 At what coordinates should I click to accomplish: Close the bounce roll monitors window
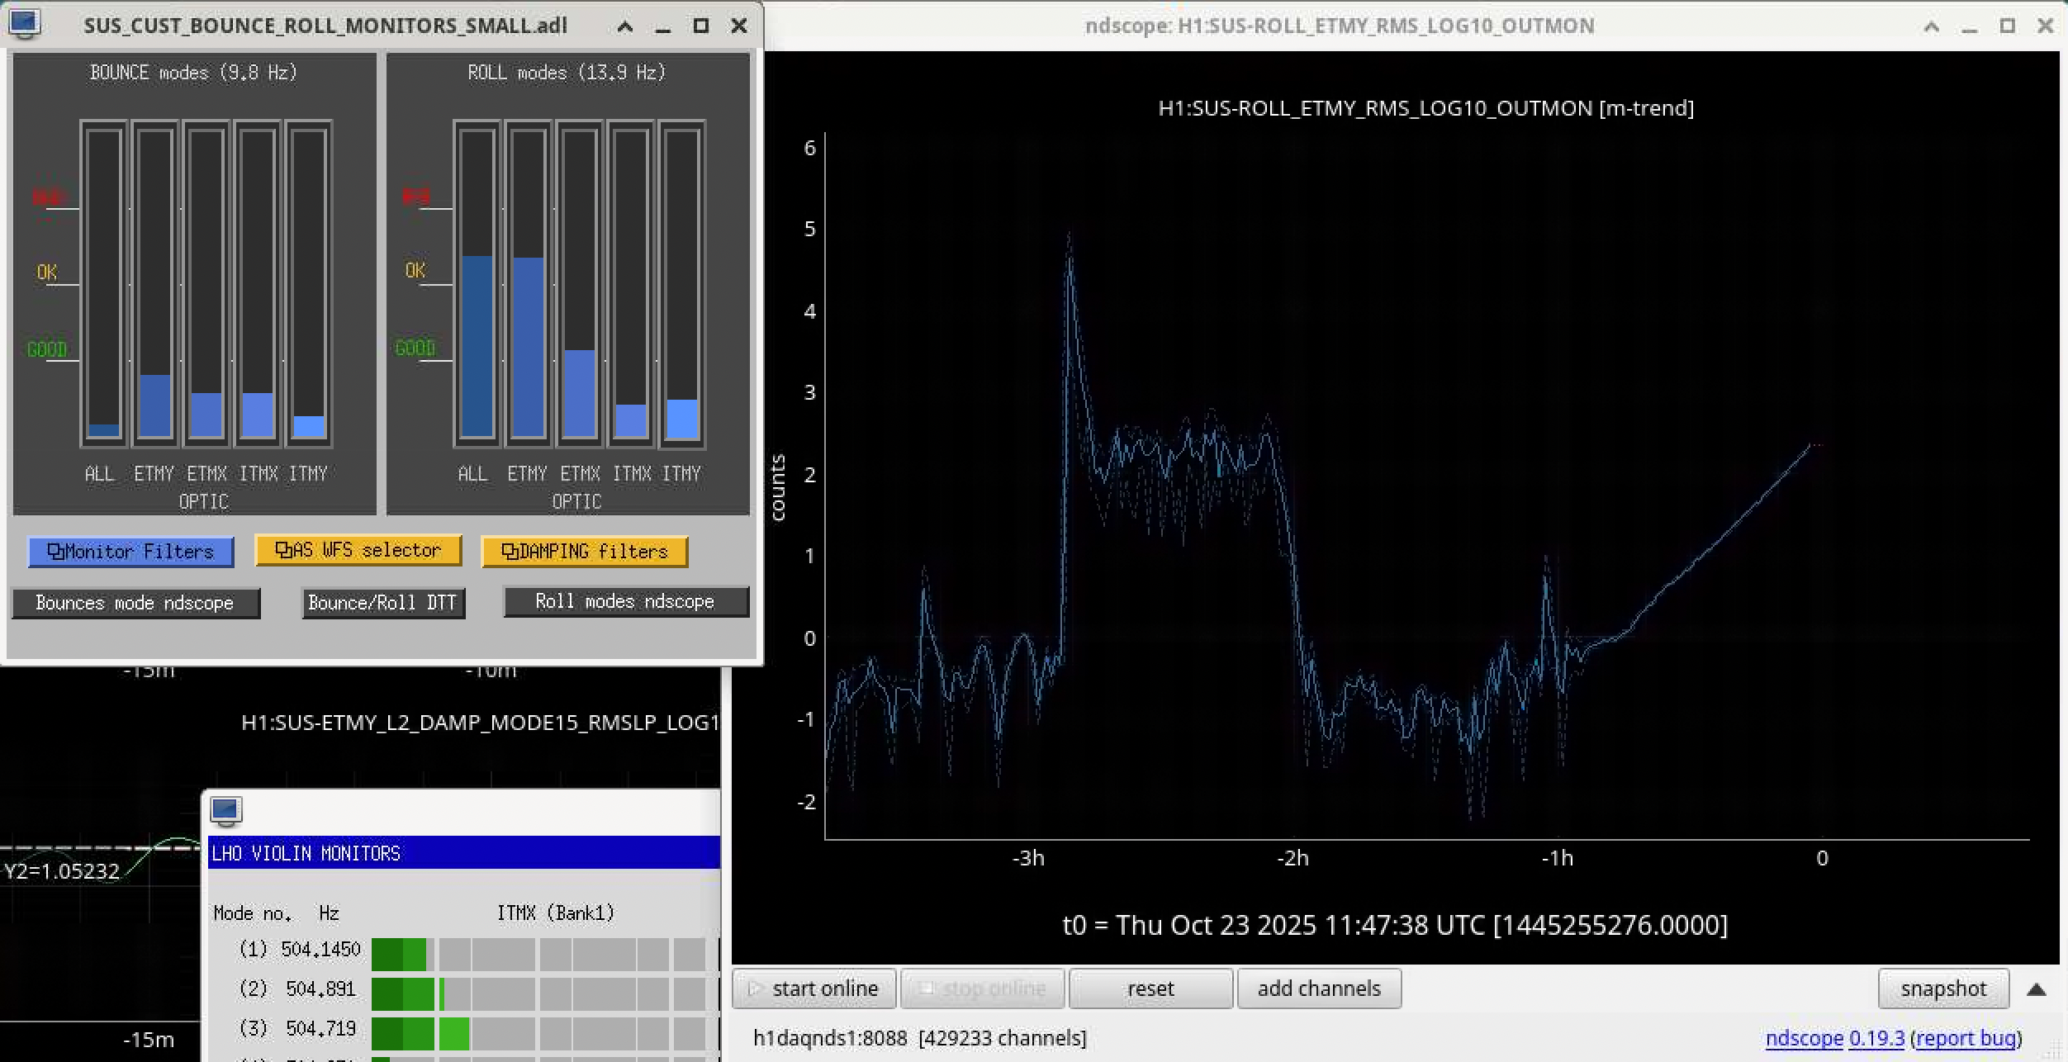[739, 26]
